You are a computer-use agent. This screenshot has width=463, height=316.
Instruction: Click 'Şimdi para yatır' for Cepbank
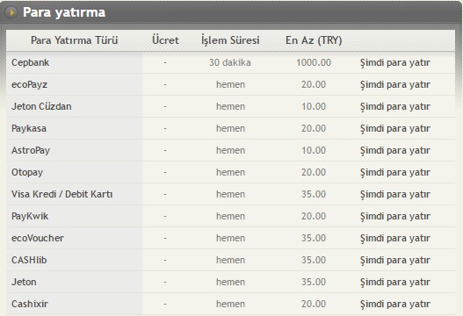pos(395,63)
